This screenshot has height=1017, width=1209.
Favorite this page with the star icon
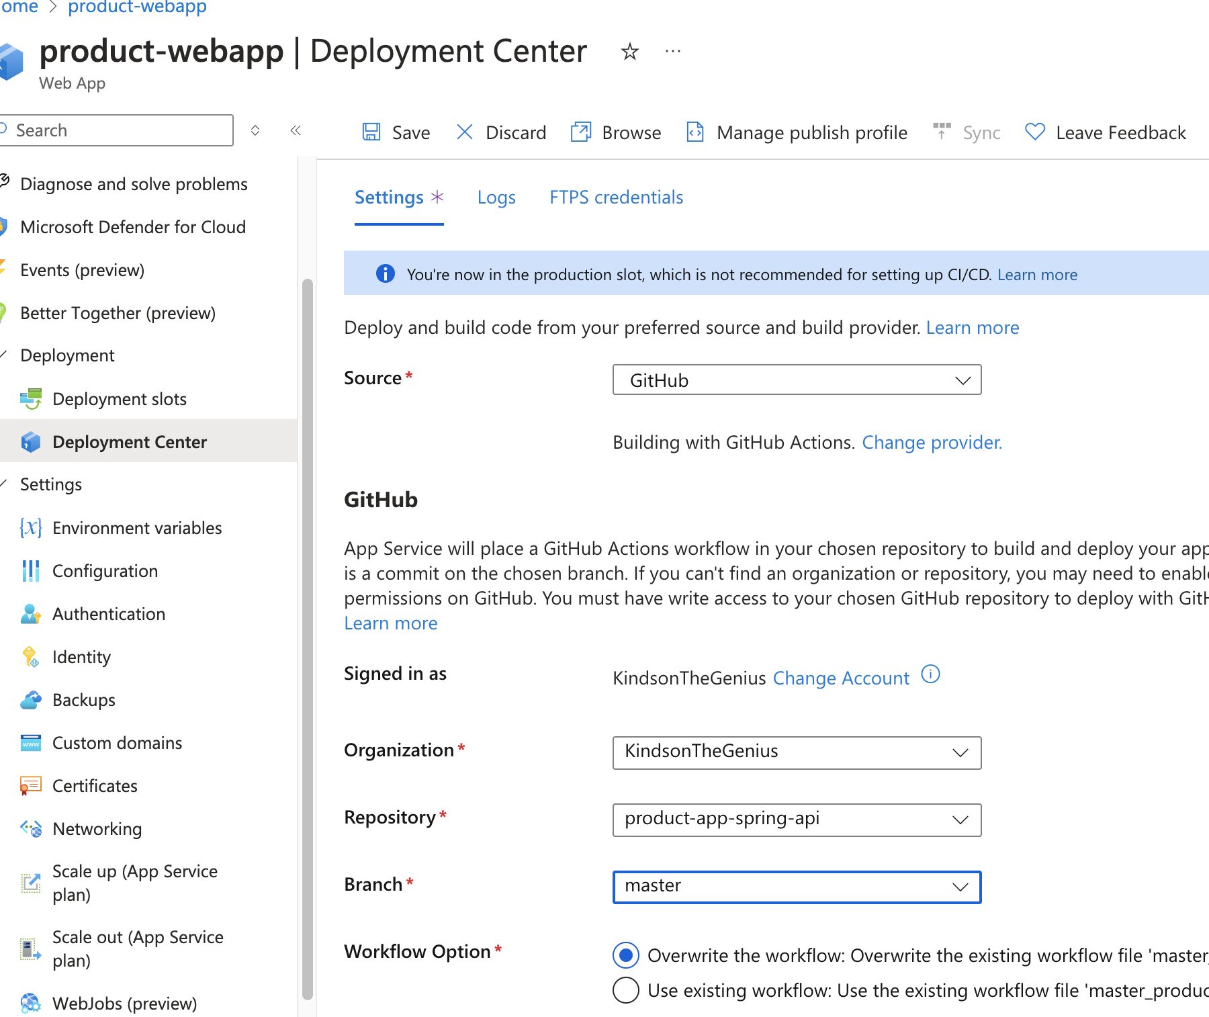point(629,52)
